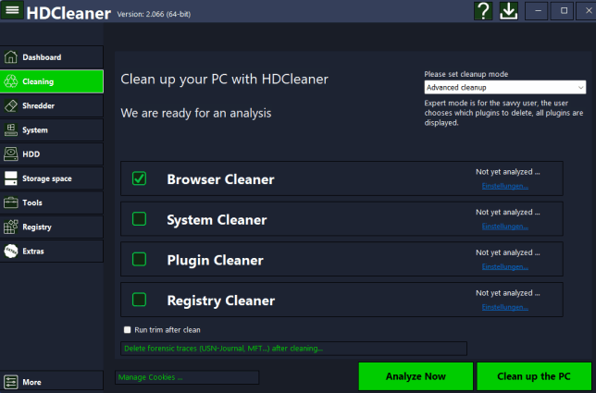Open Einstellungen link for Plugin Cleaner
The height and width of the screenshot is (393, 596).
point(505,266)
